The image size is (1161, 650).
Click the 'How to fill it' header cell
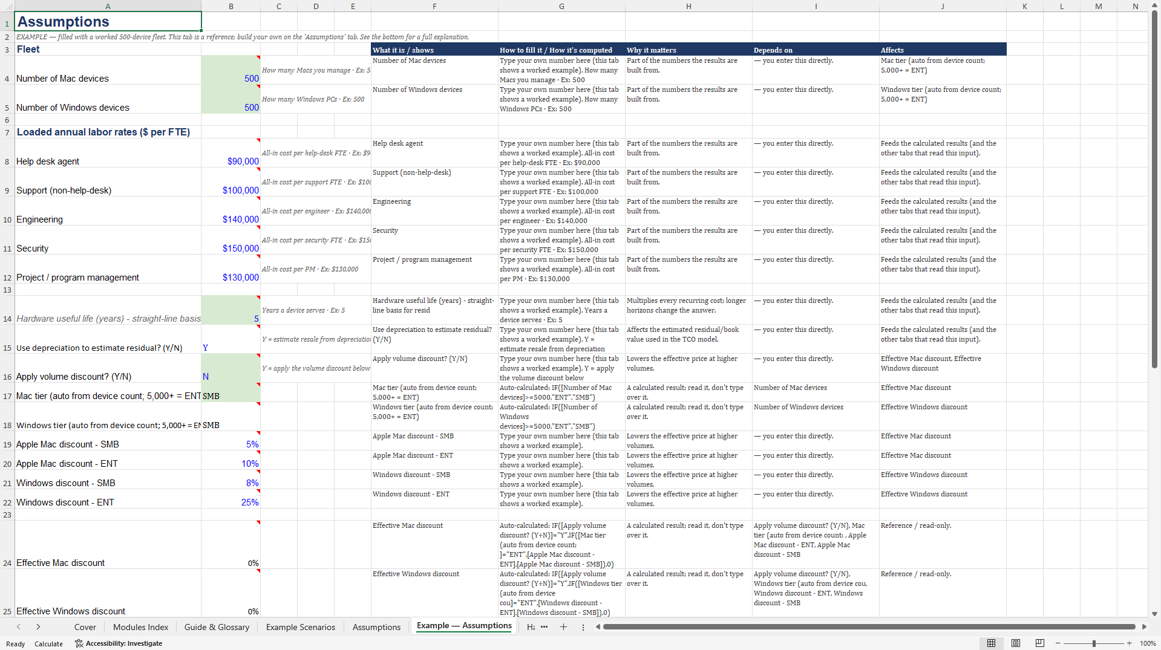point(561,50)
